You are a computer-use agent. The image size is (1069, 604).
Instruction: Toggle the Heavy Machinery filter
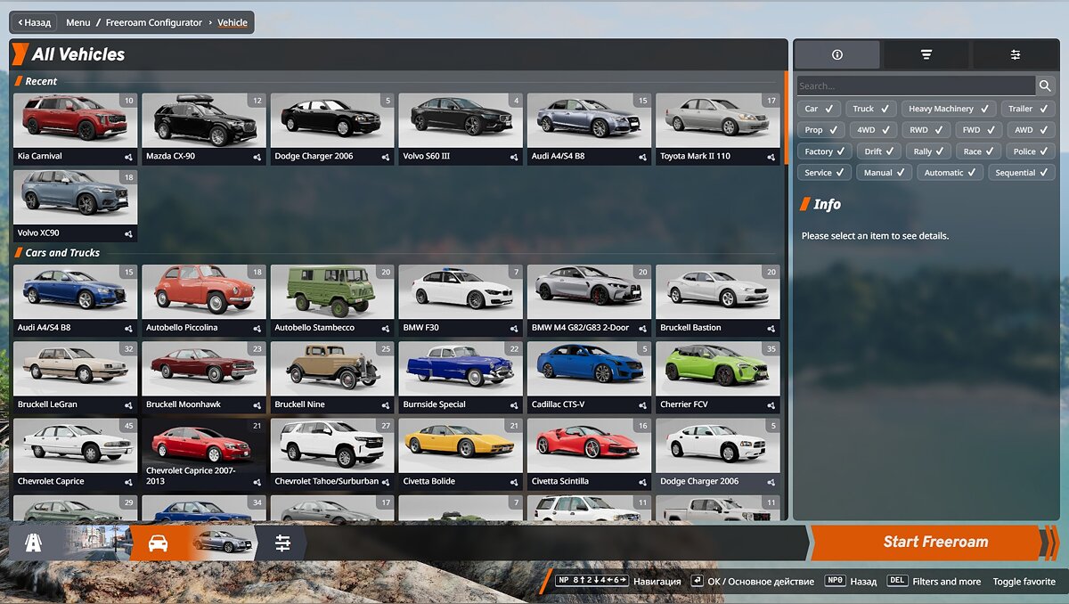tap(949, 109)
